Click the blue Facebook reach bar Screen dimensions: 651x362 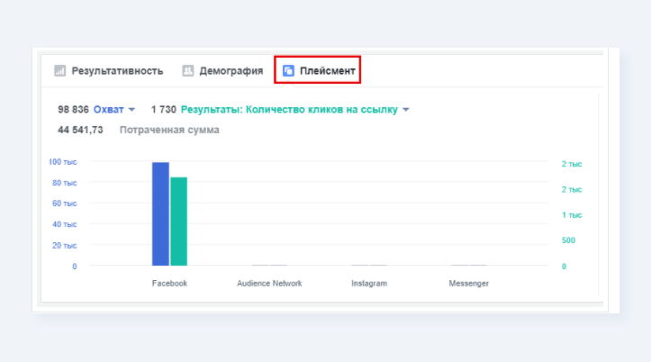(160, 213)
